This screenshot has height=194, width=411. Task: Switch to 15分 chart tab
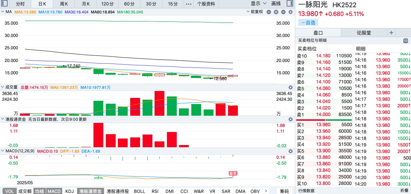[172, 4]
